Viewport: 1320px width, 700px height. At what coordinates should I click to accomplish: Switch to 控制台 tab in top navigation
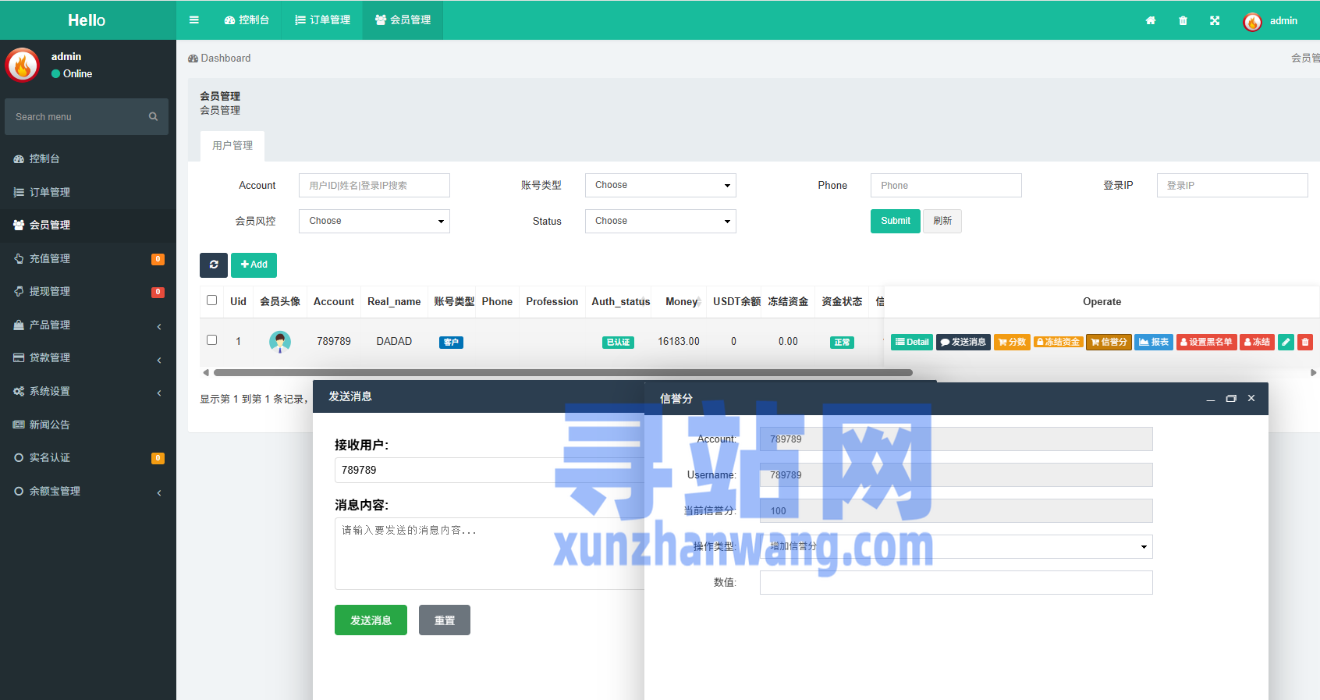tap(247, 20)
